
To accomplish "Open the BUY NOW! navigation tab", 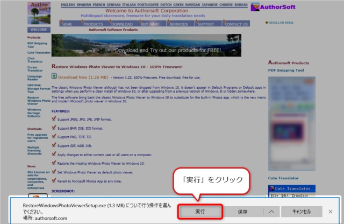I will [x=150, y=24].
